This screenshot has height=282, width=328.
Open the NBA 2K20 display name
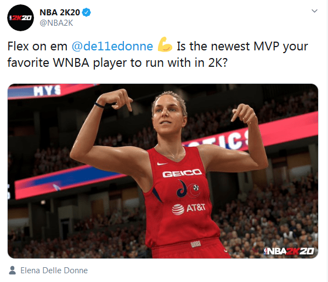(60, 13)
